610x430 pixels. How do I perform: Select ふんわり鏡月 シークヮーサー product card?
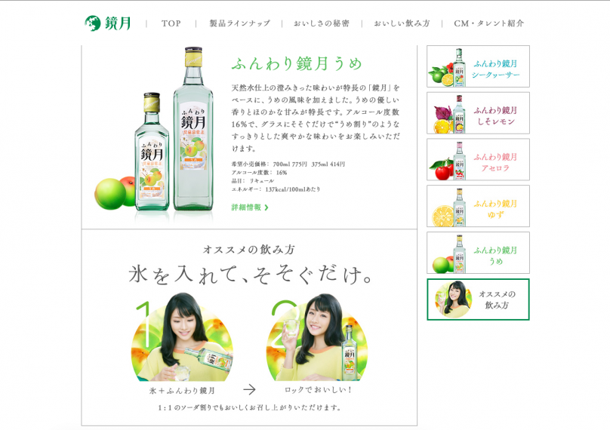[x=478, y=66]
